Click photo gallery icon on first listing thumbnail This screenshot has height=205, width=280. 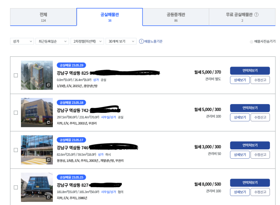[48, 85]
